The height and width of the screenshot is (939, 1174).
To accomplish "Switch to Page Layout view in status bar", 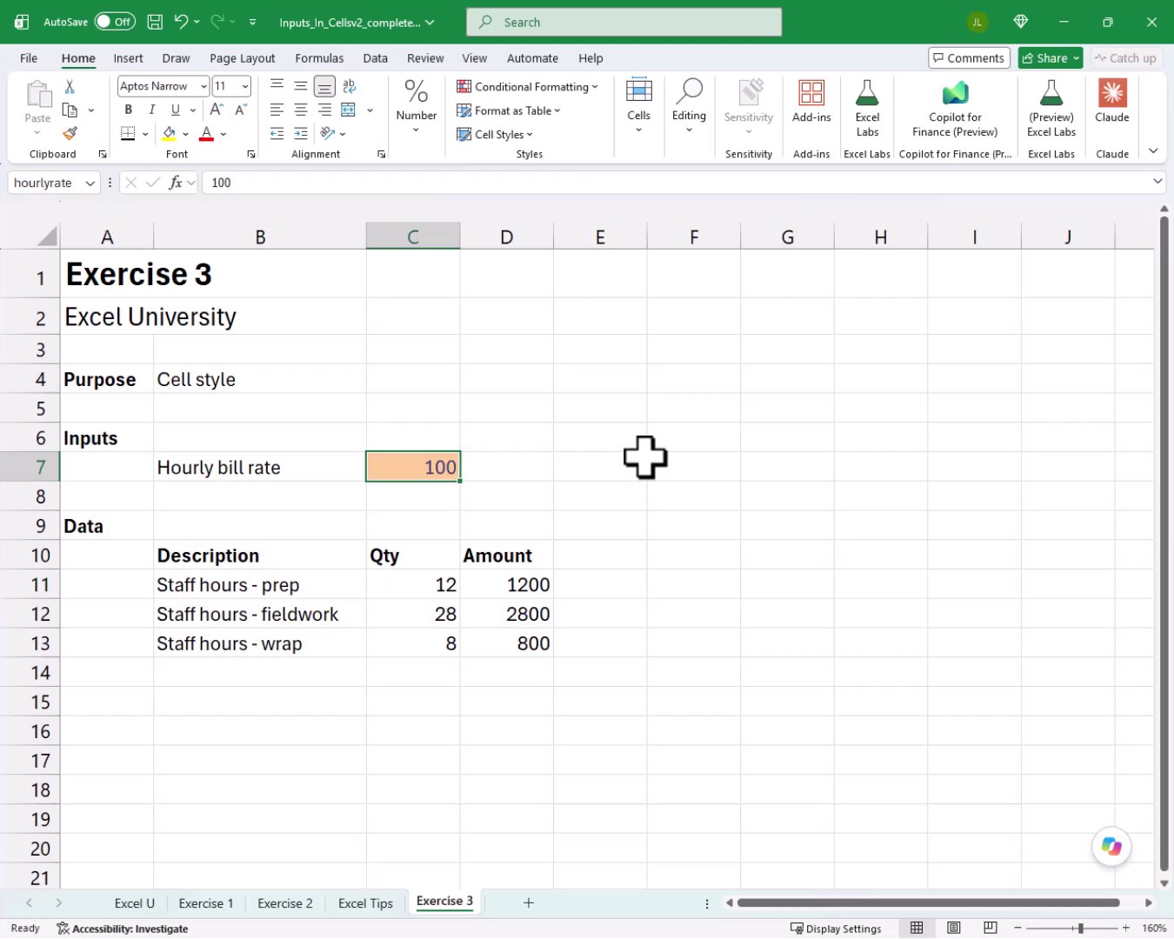I will [x=953, y=929].
